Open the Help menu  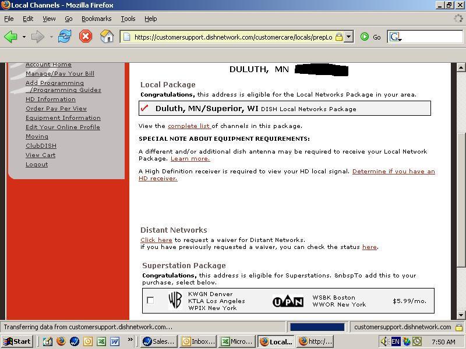151,19
